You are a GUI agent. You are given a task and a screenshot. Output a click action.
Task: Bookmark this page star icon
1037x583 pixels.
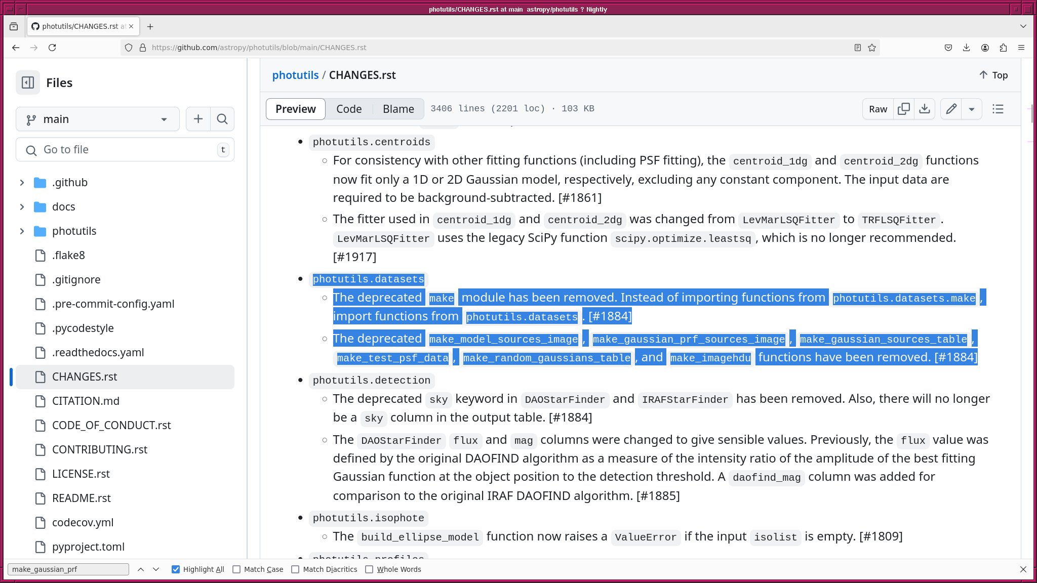coord(872,48)
